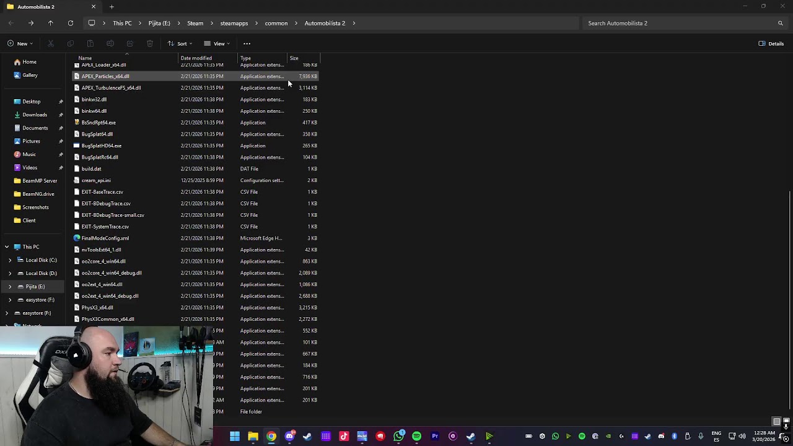Click the Paste toolbar icon

(90, 43)
